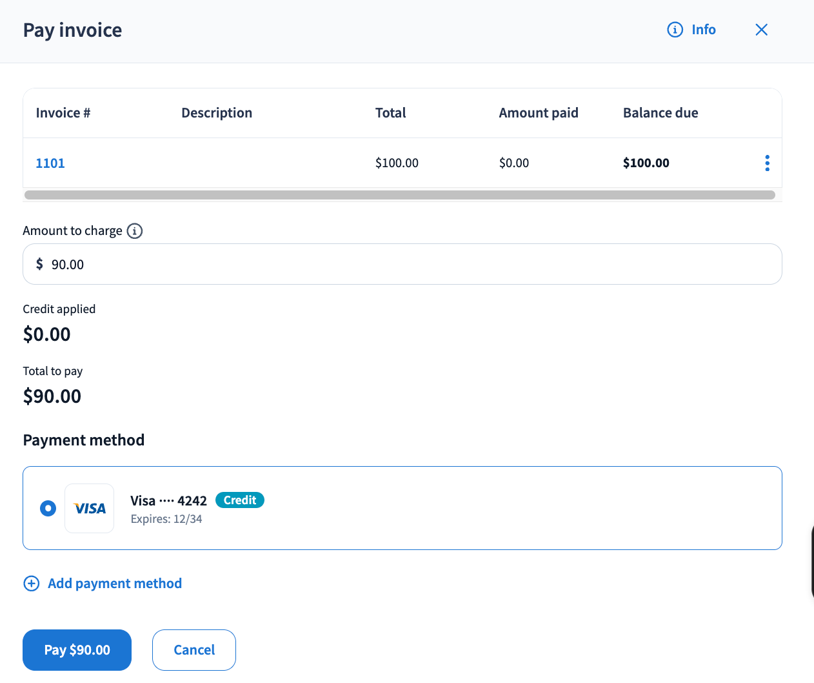Click the Description column header

(217, 113)
